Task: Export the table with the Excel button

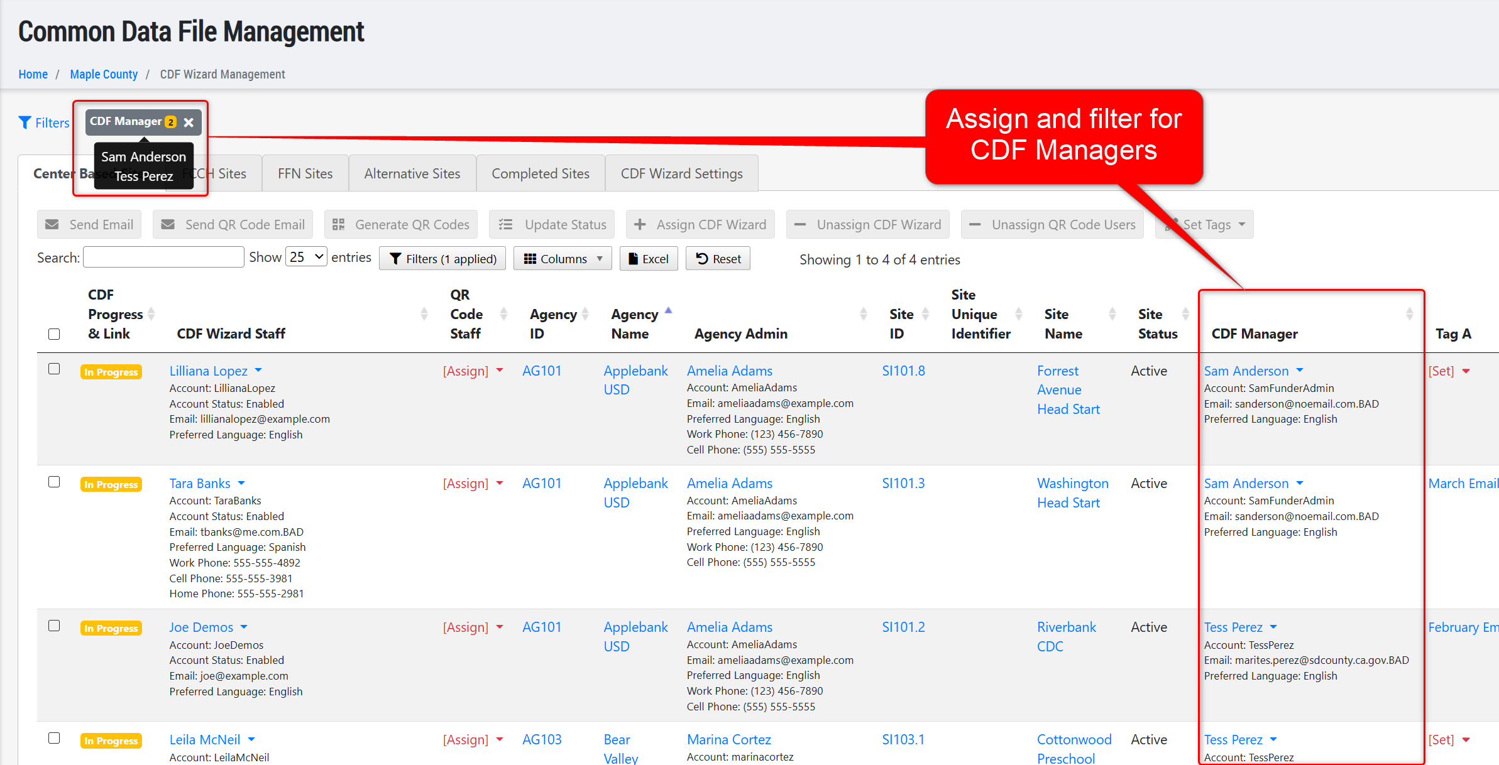Action: click(648, 259)
